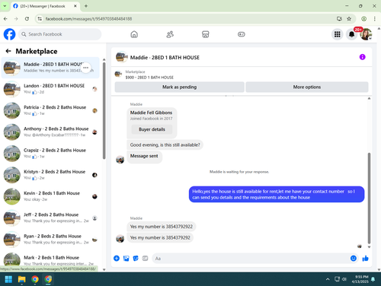Open Chrome three-dot menu
The width and height of the screenshot is (381, 286).
click(x=374, y=19)
